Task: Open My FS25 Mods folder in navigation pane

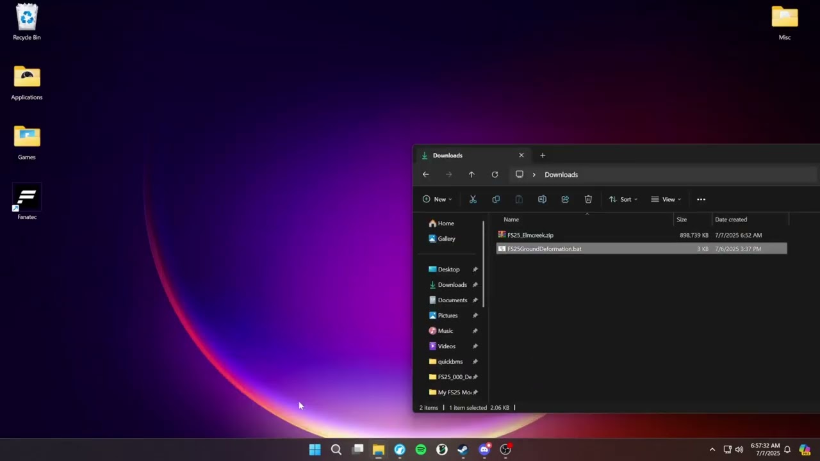Action: pos(449,392)
